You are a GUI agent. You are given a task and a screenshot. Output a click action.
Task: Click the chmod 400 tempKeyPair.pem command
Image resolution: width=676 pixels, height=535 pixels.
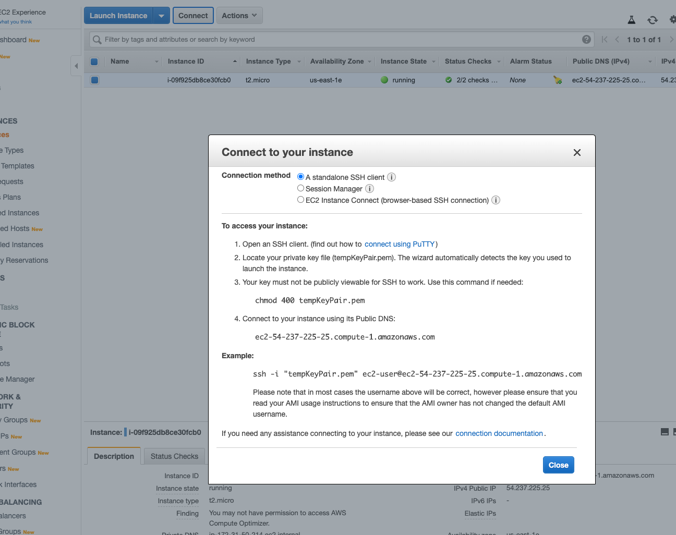click(x=310, y=300)
